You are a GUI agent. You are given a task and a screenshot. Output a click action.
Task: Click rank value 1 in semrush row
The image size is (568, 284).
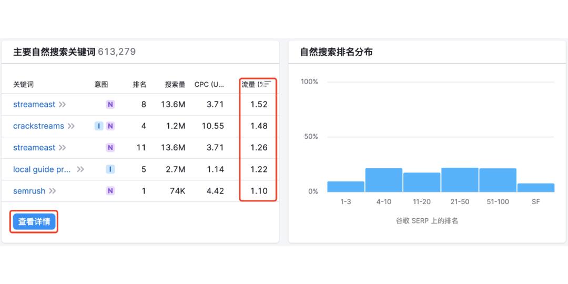pyautogui.click(x=144, y=191)
